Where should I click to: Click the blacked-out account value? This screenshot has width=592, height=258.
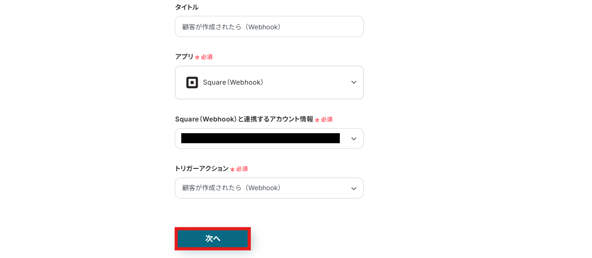[x=260, y=139]
